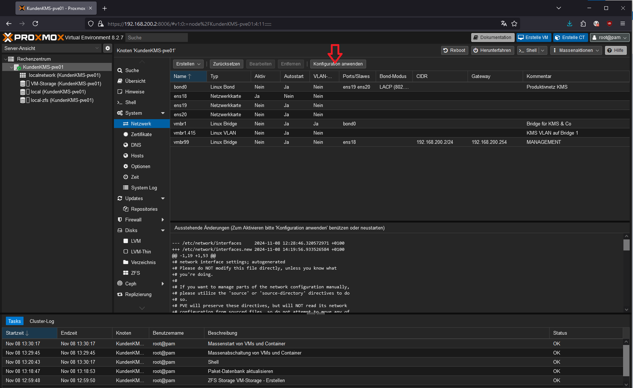Click the browser translate page icon
The width and height of the screenshot is (633, 388).
(504, 24)
